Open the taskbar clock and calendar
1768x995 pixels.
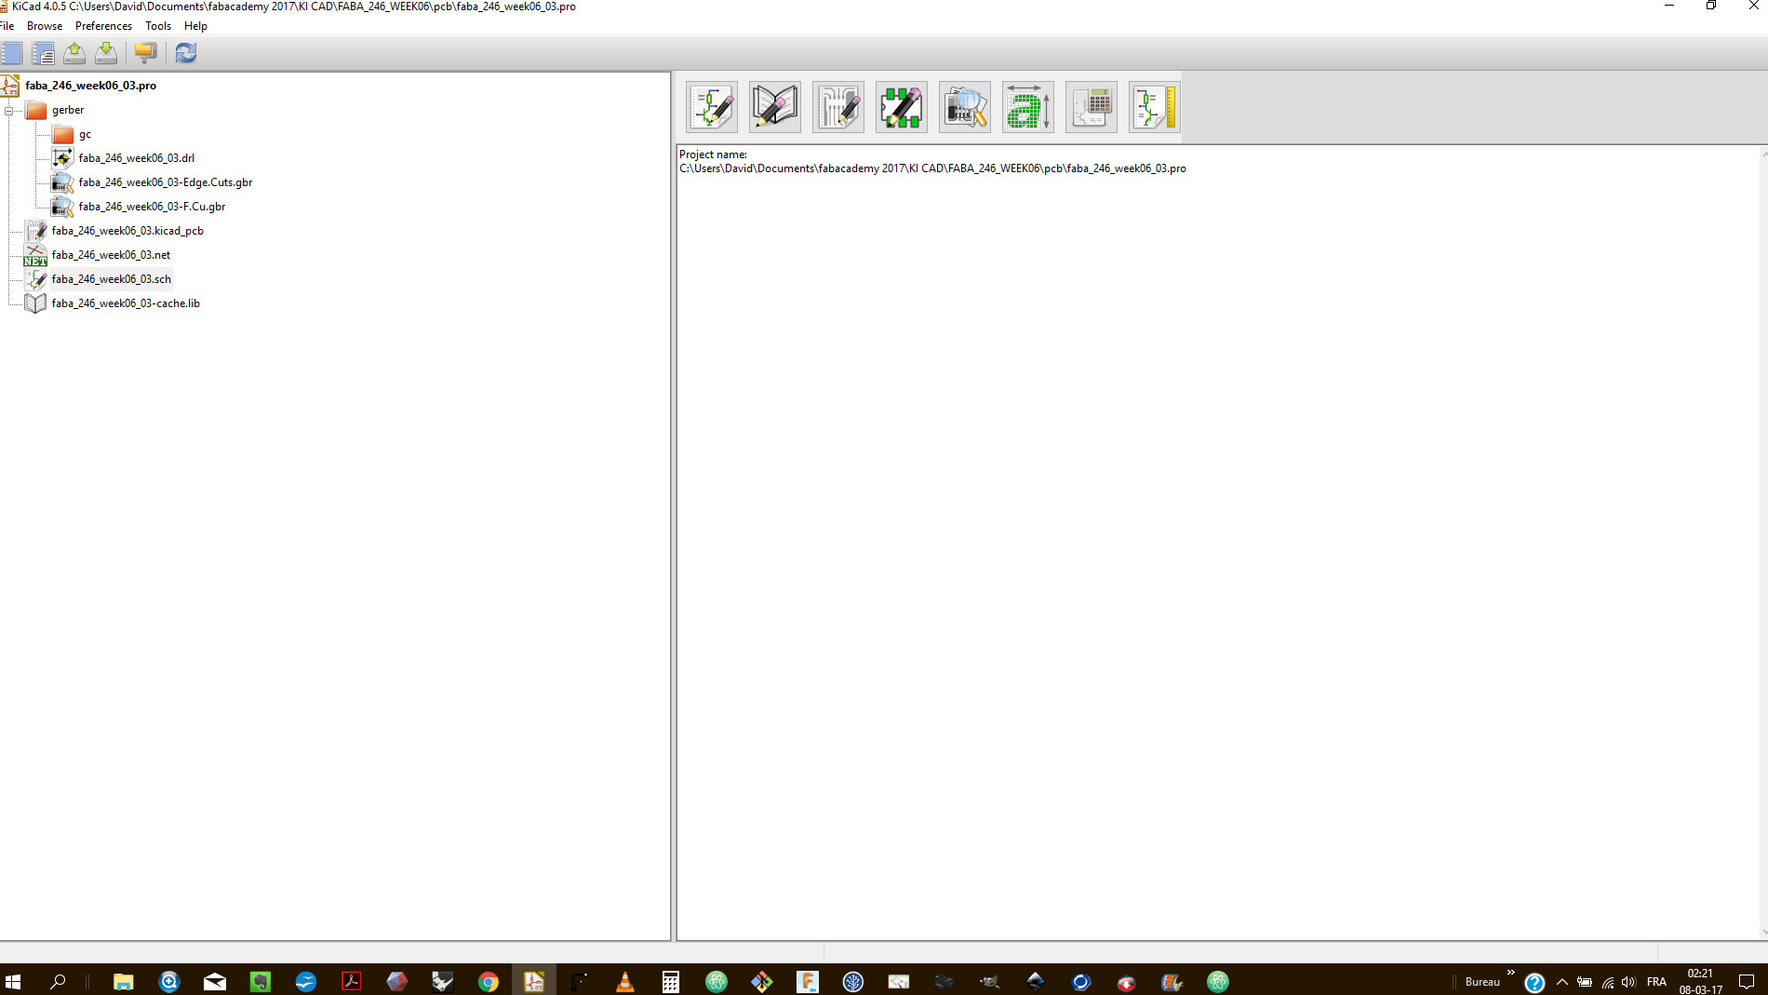1701,981
